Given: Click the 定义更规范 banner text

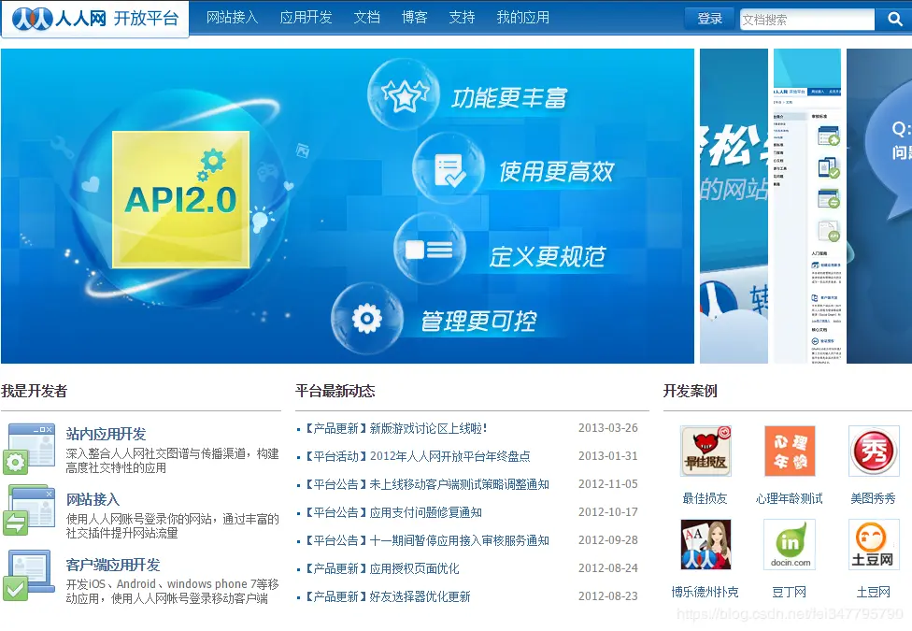Looking at the screenshot, I should [x=548, y=257].
